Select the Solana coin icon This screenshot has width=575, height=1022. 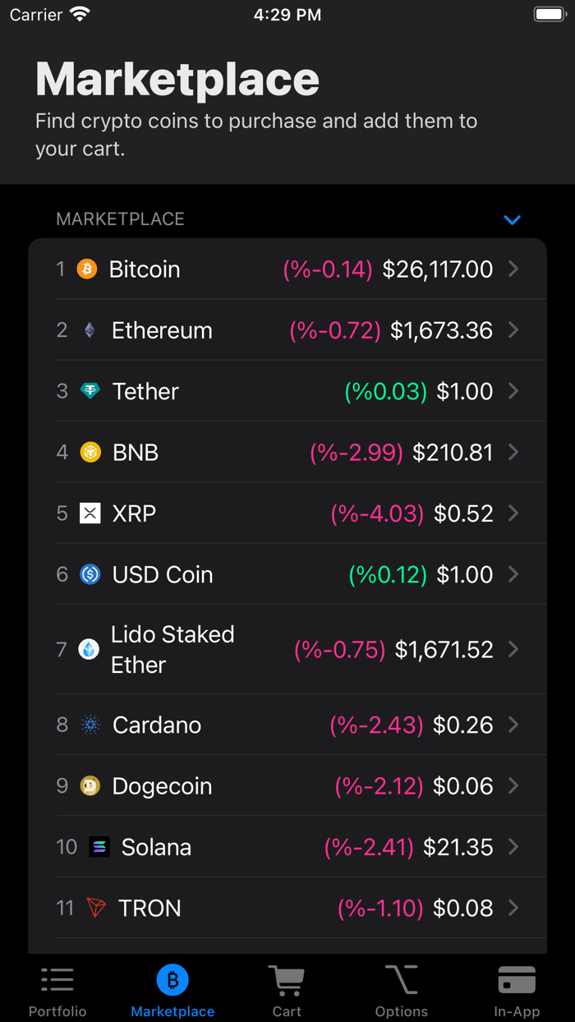pos(93,846)
